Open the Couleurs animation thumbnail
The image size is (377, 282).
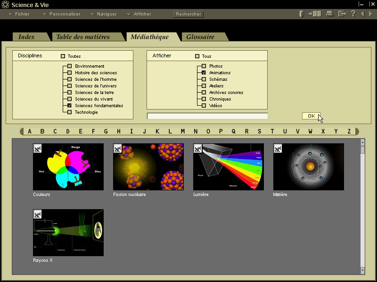click(68, 167)
